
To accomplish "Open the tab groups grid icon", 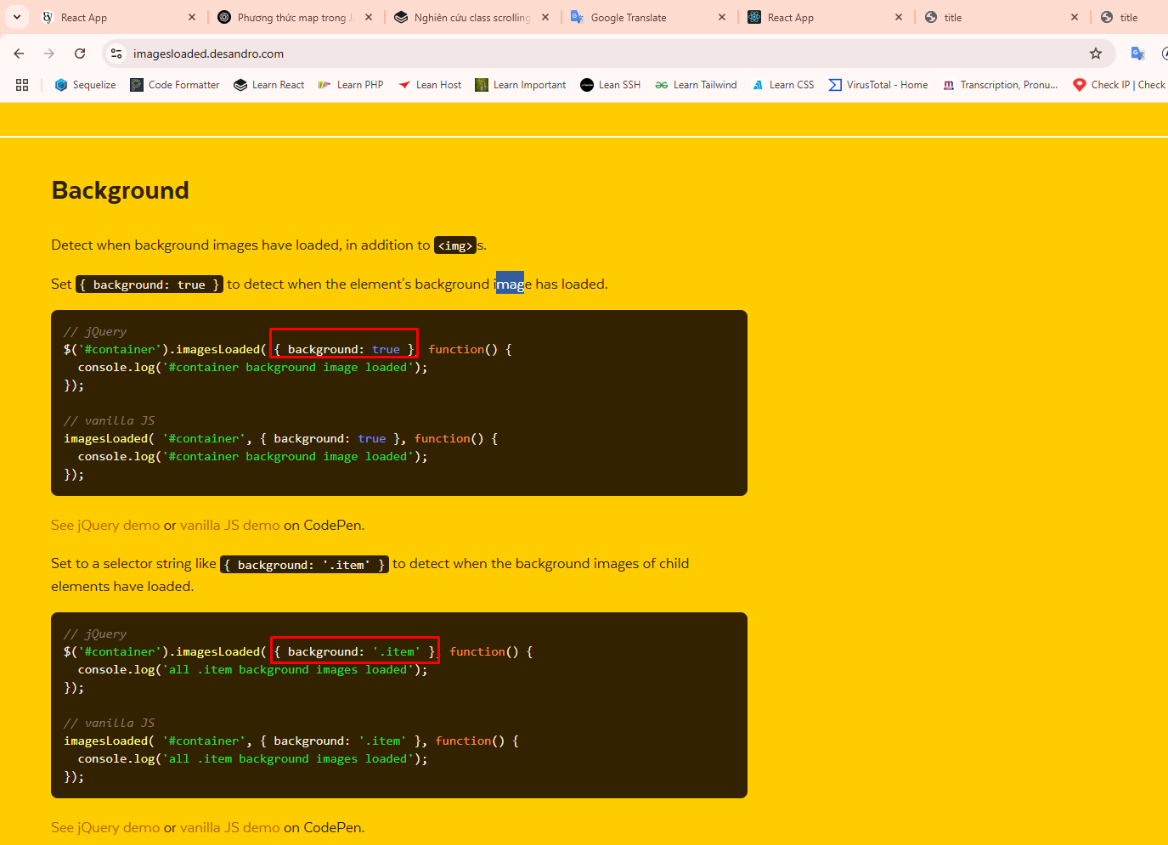I will click(x=22, y=85).
